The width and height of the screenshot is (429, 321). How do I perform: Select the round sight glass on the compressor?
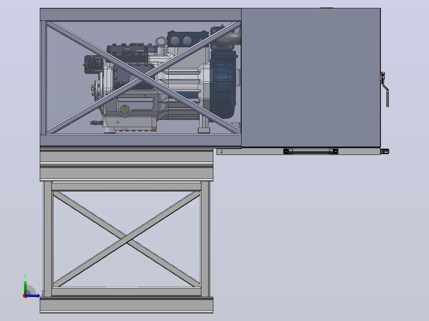coord(125,110)
